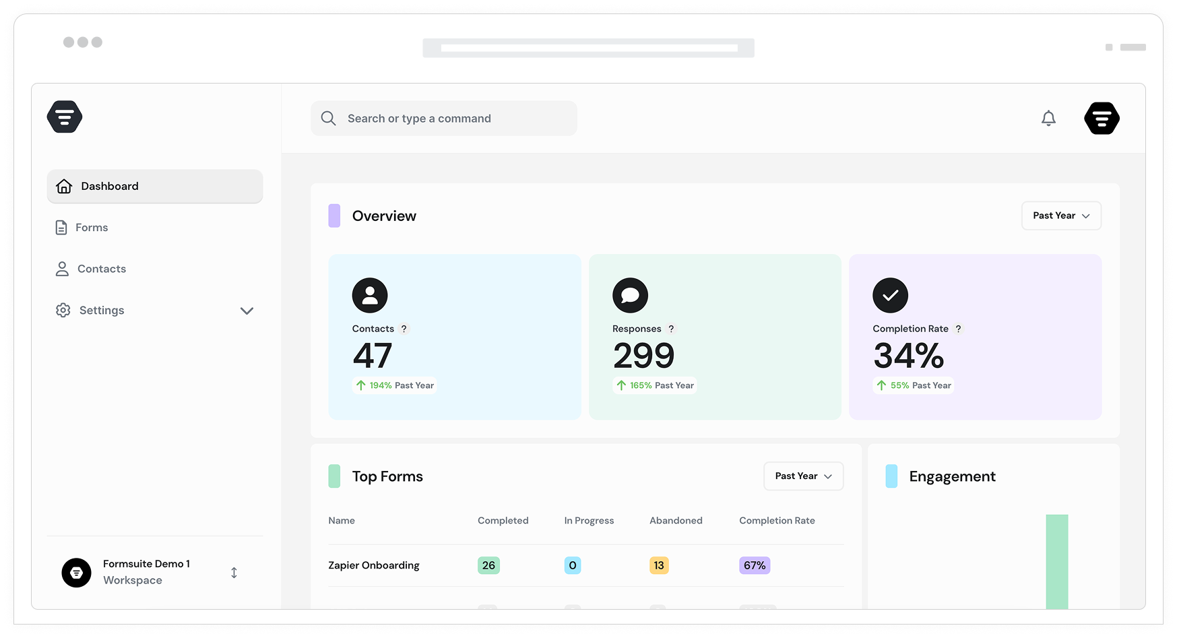Image resolution: width=1177 pixels, height=638 pixels.
Task: Click the 67% completion rate badge
Action: 755,565
